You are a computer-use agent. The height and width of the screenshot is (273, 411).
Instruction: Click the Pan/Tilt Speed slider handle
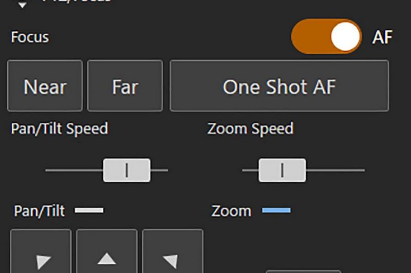[127, 170]
